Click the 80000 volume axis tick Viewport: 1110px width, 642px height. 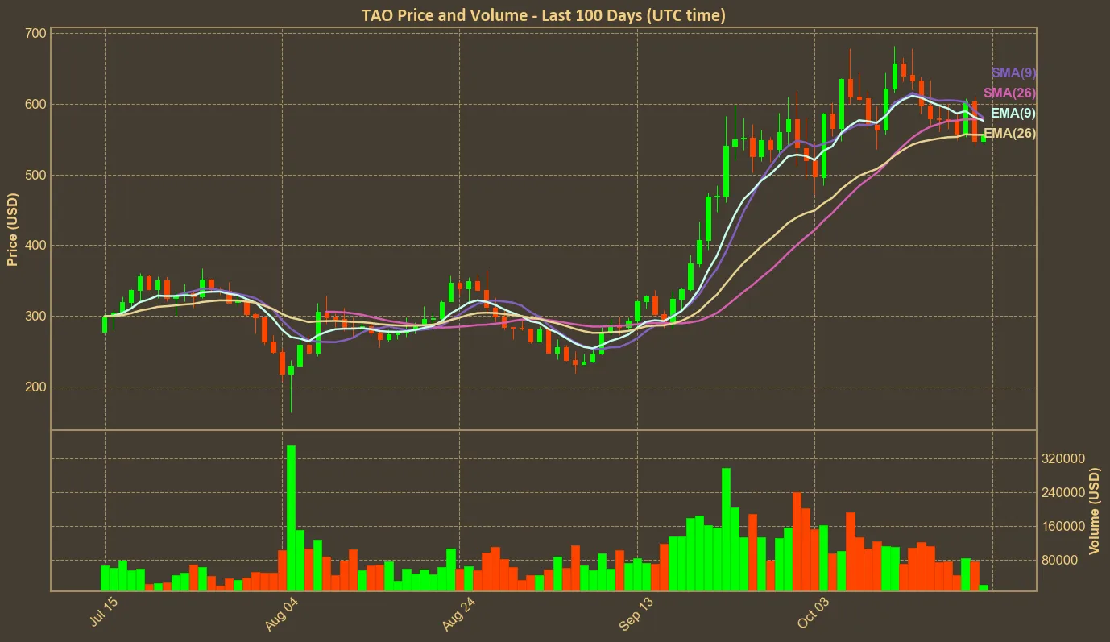click(x=1058, y=560)
